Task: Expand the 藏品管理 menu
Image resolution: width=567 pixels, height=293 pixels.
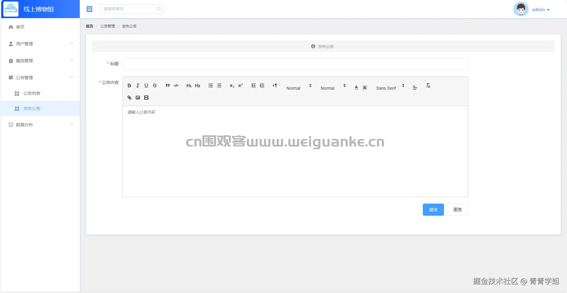Action: 40,61
